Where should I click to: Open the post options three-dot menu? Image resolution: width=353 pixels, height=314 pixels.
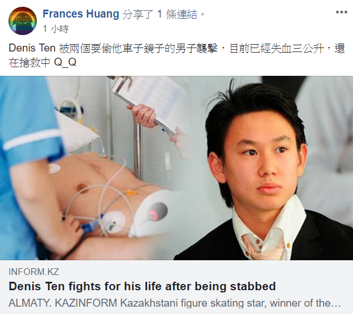click(x=341, y=12)
